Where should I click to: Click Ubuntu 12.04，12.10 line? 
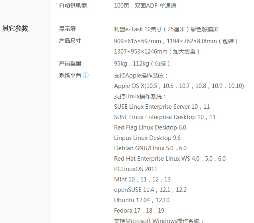pyautogui.click(x=142, y=200)
